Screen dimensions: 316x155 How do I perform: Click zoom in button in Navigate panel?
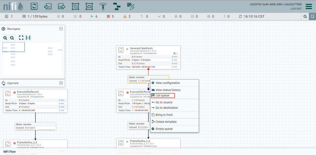pyautogui.click(x=5, y=38)
